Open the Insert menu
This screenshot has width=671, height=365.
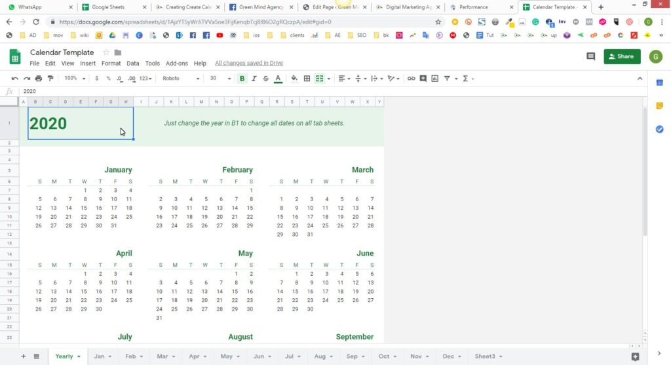(88, 63)
